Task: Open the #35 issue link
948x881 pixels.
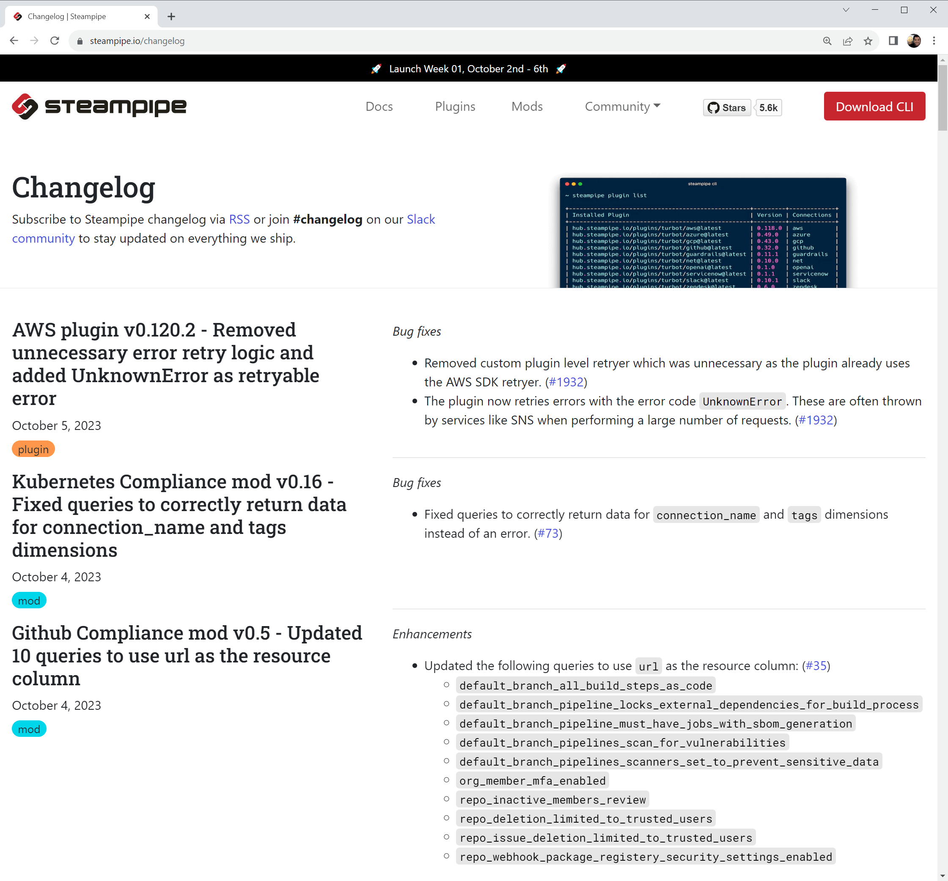Action: (816, 666)
